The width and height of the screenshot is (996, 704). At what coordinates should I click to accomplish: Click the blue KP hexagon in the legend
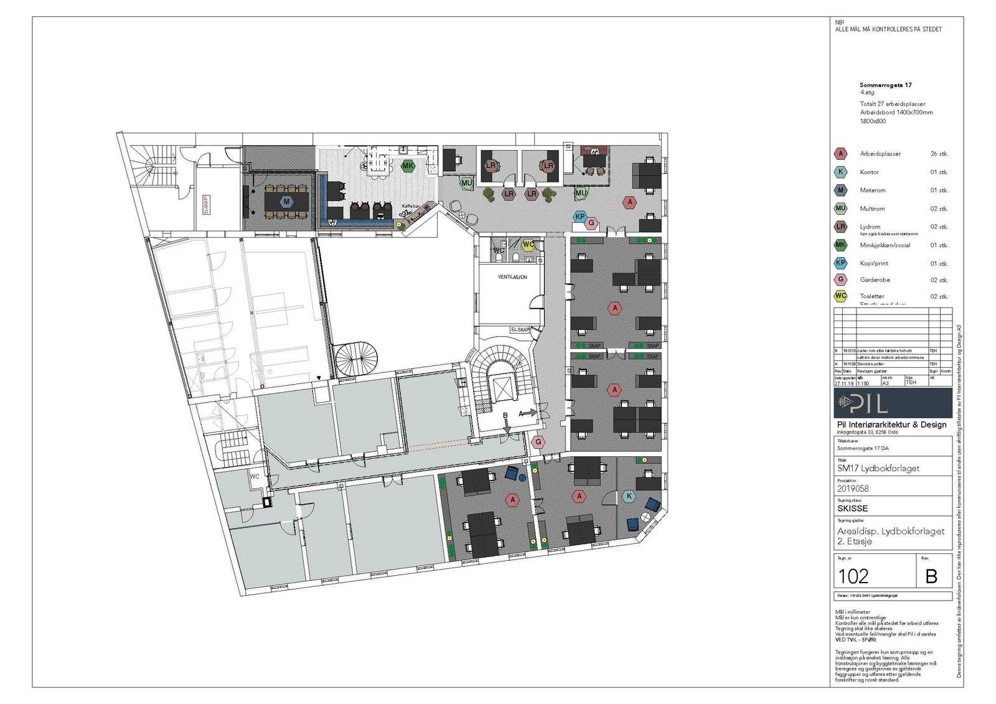tap(840, 263)
